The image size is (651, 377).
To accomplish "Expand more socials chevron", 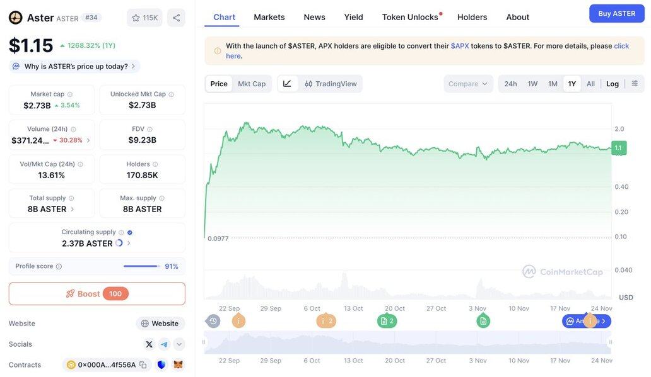I will [x=179, y=344].
